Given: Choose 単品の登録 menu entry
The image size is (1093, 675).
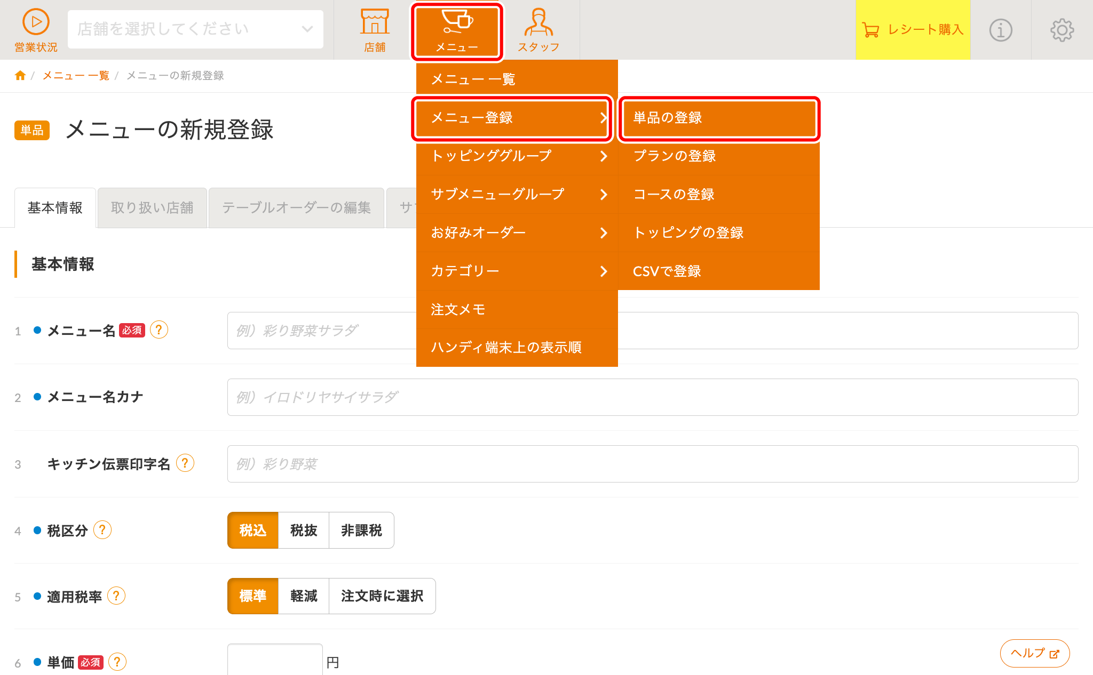Looking at the screenshot, I should click(x=719, y=118).
